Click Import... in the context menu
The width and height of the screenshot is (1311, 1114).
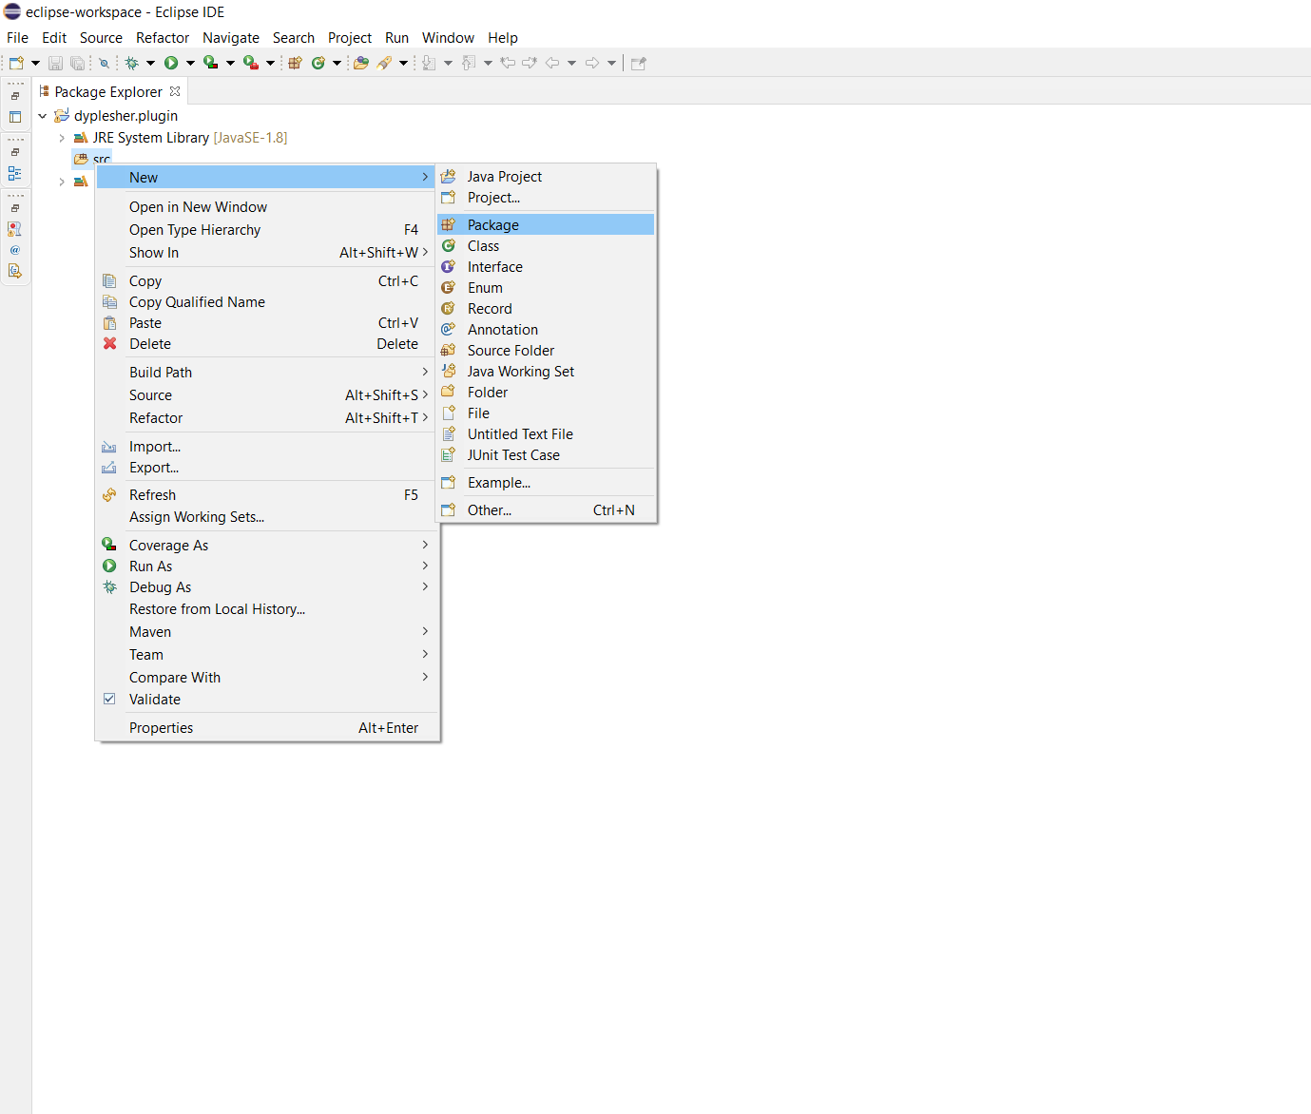267,447
